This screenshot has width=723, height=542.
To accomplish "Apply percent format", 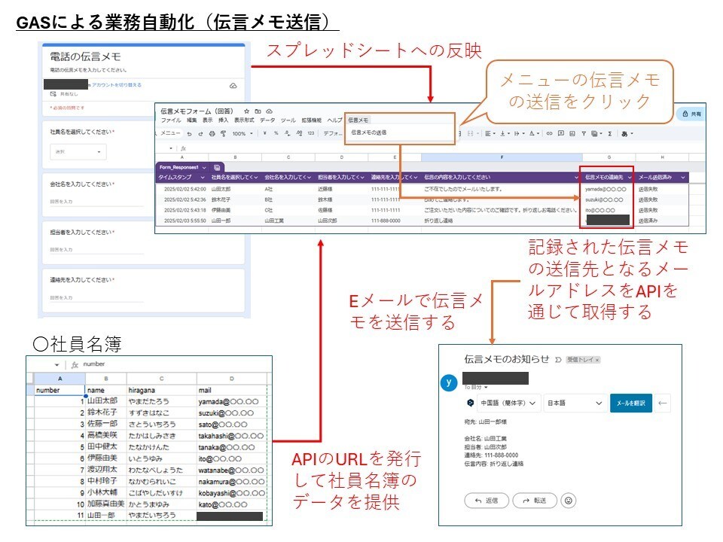I will tap(276, 133).
